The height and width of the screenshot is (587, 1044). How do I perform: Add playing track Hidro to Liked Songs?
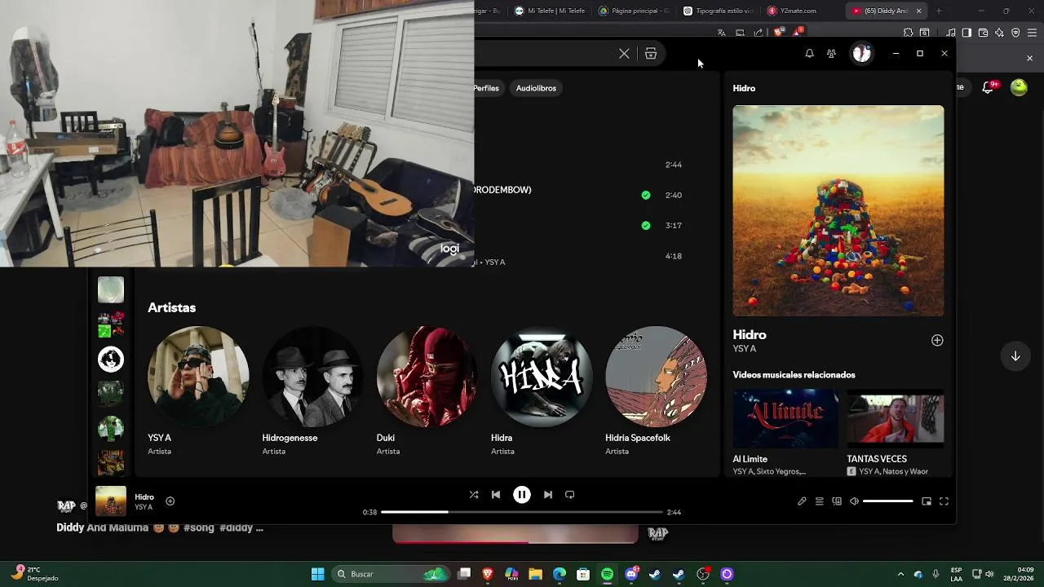(170, 501)
